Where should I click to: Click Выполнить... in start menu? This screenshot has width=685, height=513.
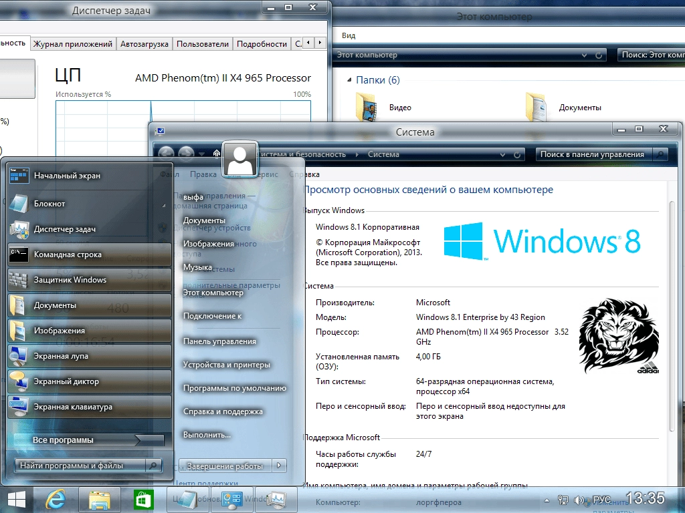pyautogui.click(x=207, y=435)
